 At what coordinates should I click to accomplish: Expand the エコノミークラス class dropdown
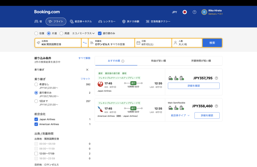(83, 33)
